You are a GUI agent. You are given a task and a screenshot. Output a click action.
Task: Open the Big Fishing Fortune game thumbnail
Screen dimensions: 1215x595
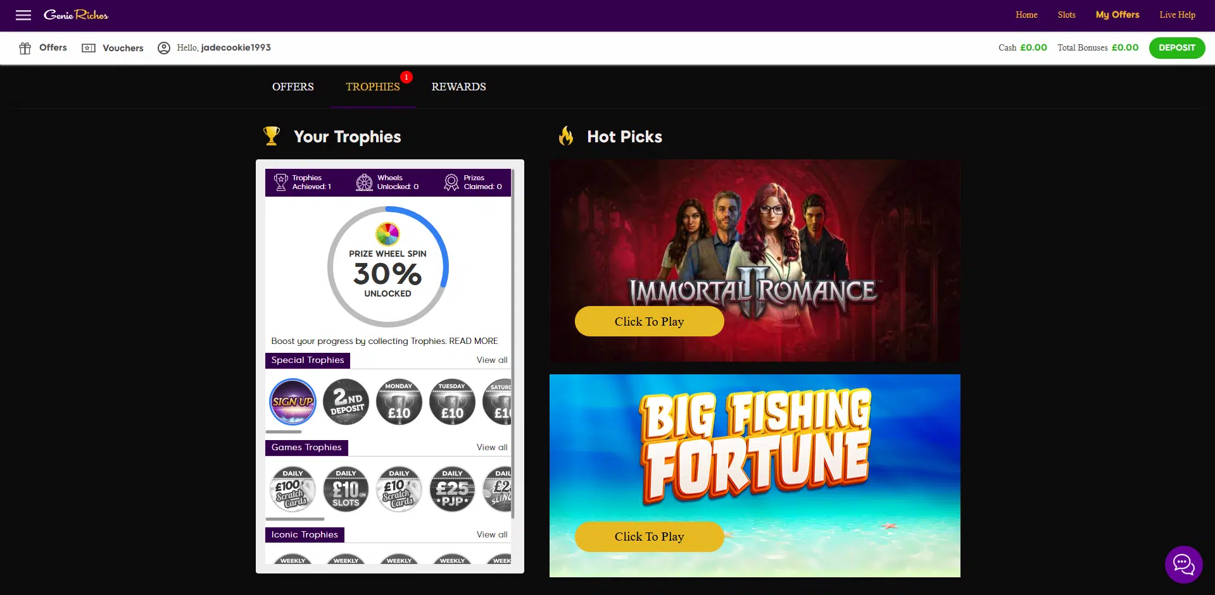[755, 475]
